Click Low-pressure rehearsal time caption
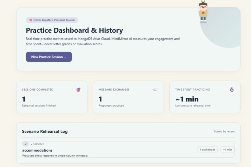Viewport: 251px width, 167px height. (x=193, y=105)
